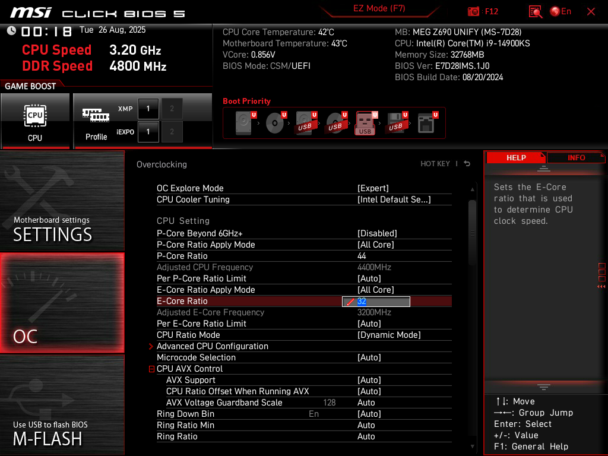The height and width of the screenshot is (456, 608).
Task: Select AVX Voltage Guardband Scale value
Action: 366,403
